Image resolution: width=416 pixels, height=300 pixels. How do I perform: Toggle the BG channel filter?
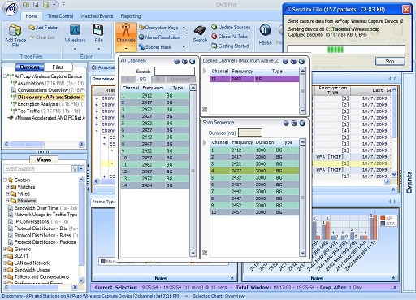click(x=143, y=79)
